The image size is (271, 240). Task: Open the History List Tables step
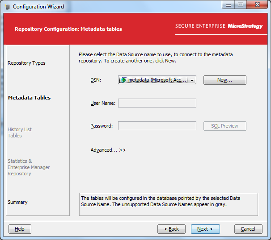[20, 132]
